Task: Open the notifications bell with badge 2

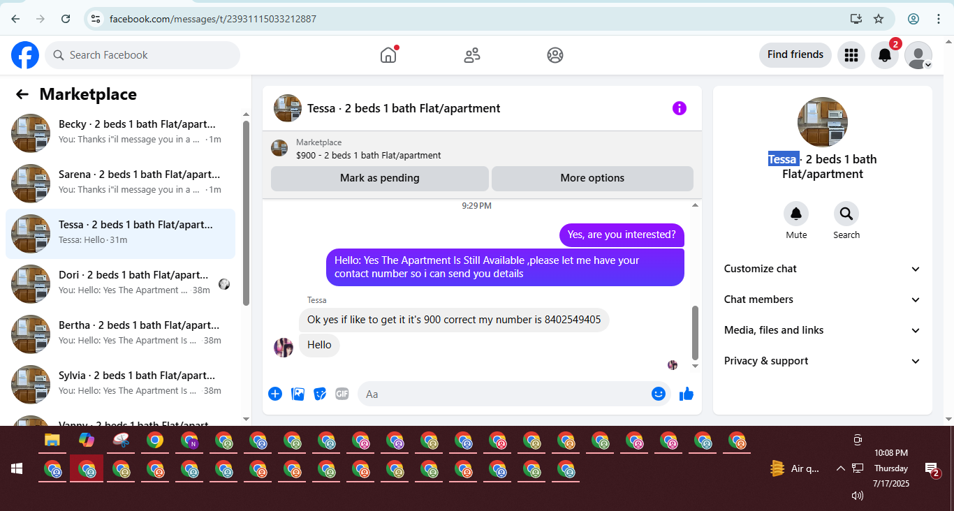Action: [885, 55]
